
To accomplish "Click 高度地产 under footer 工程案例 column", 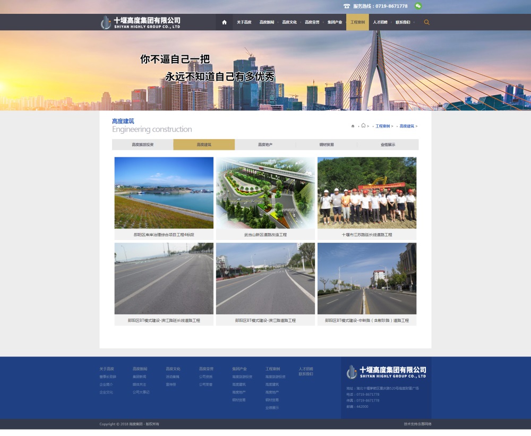I will [x=272, y=392].
